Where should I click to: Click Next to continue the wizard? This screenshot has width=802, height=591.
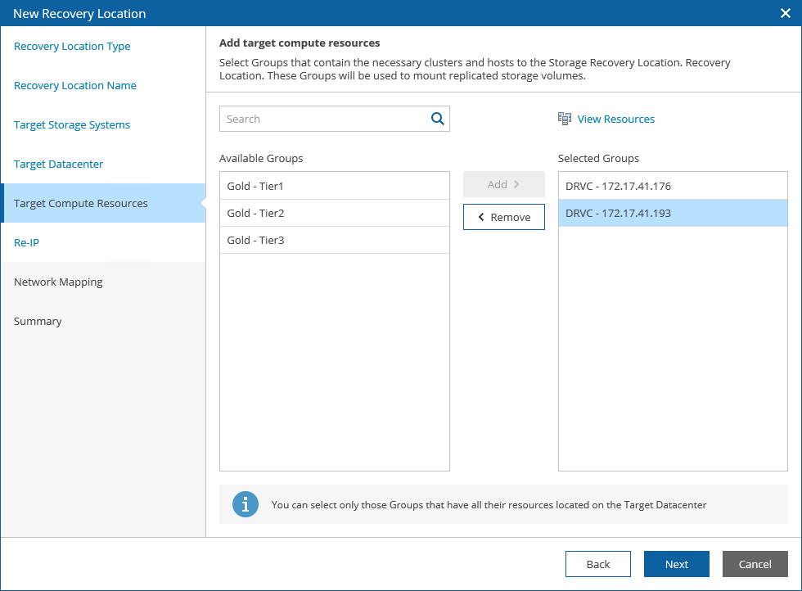[676, 564]
